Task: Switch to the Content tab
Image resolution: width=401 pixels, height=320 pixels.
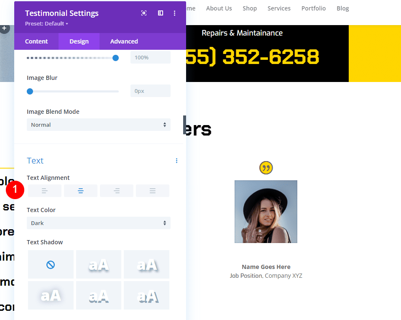Action: pos(36,41)
